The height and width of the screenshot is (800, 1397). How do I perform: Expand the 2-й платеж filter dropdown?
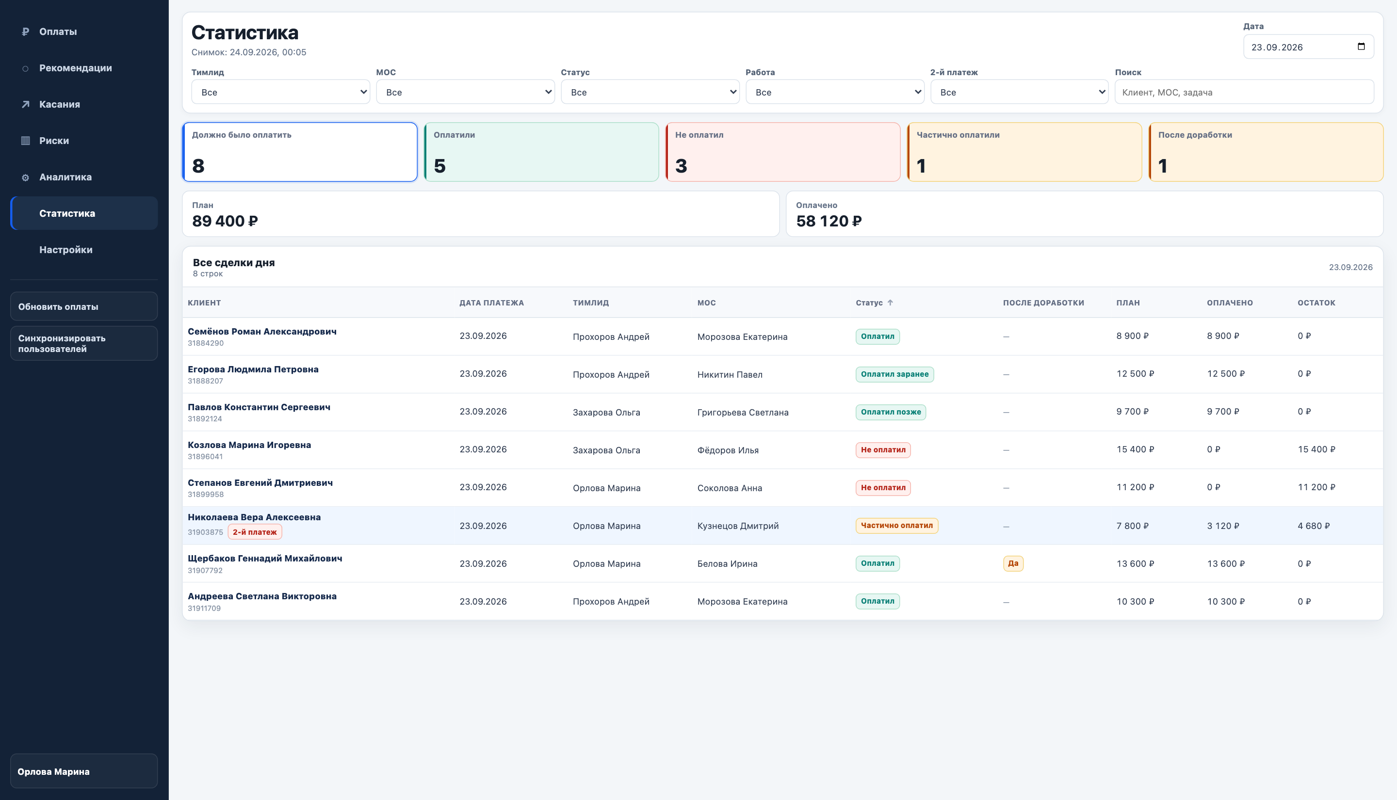[1019, 92]
